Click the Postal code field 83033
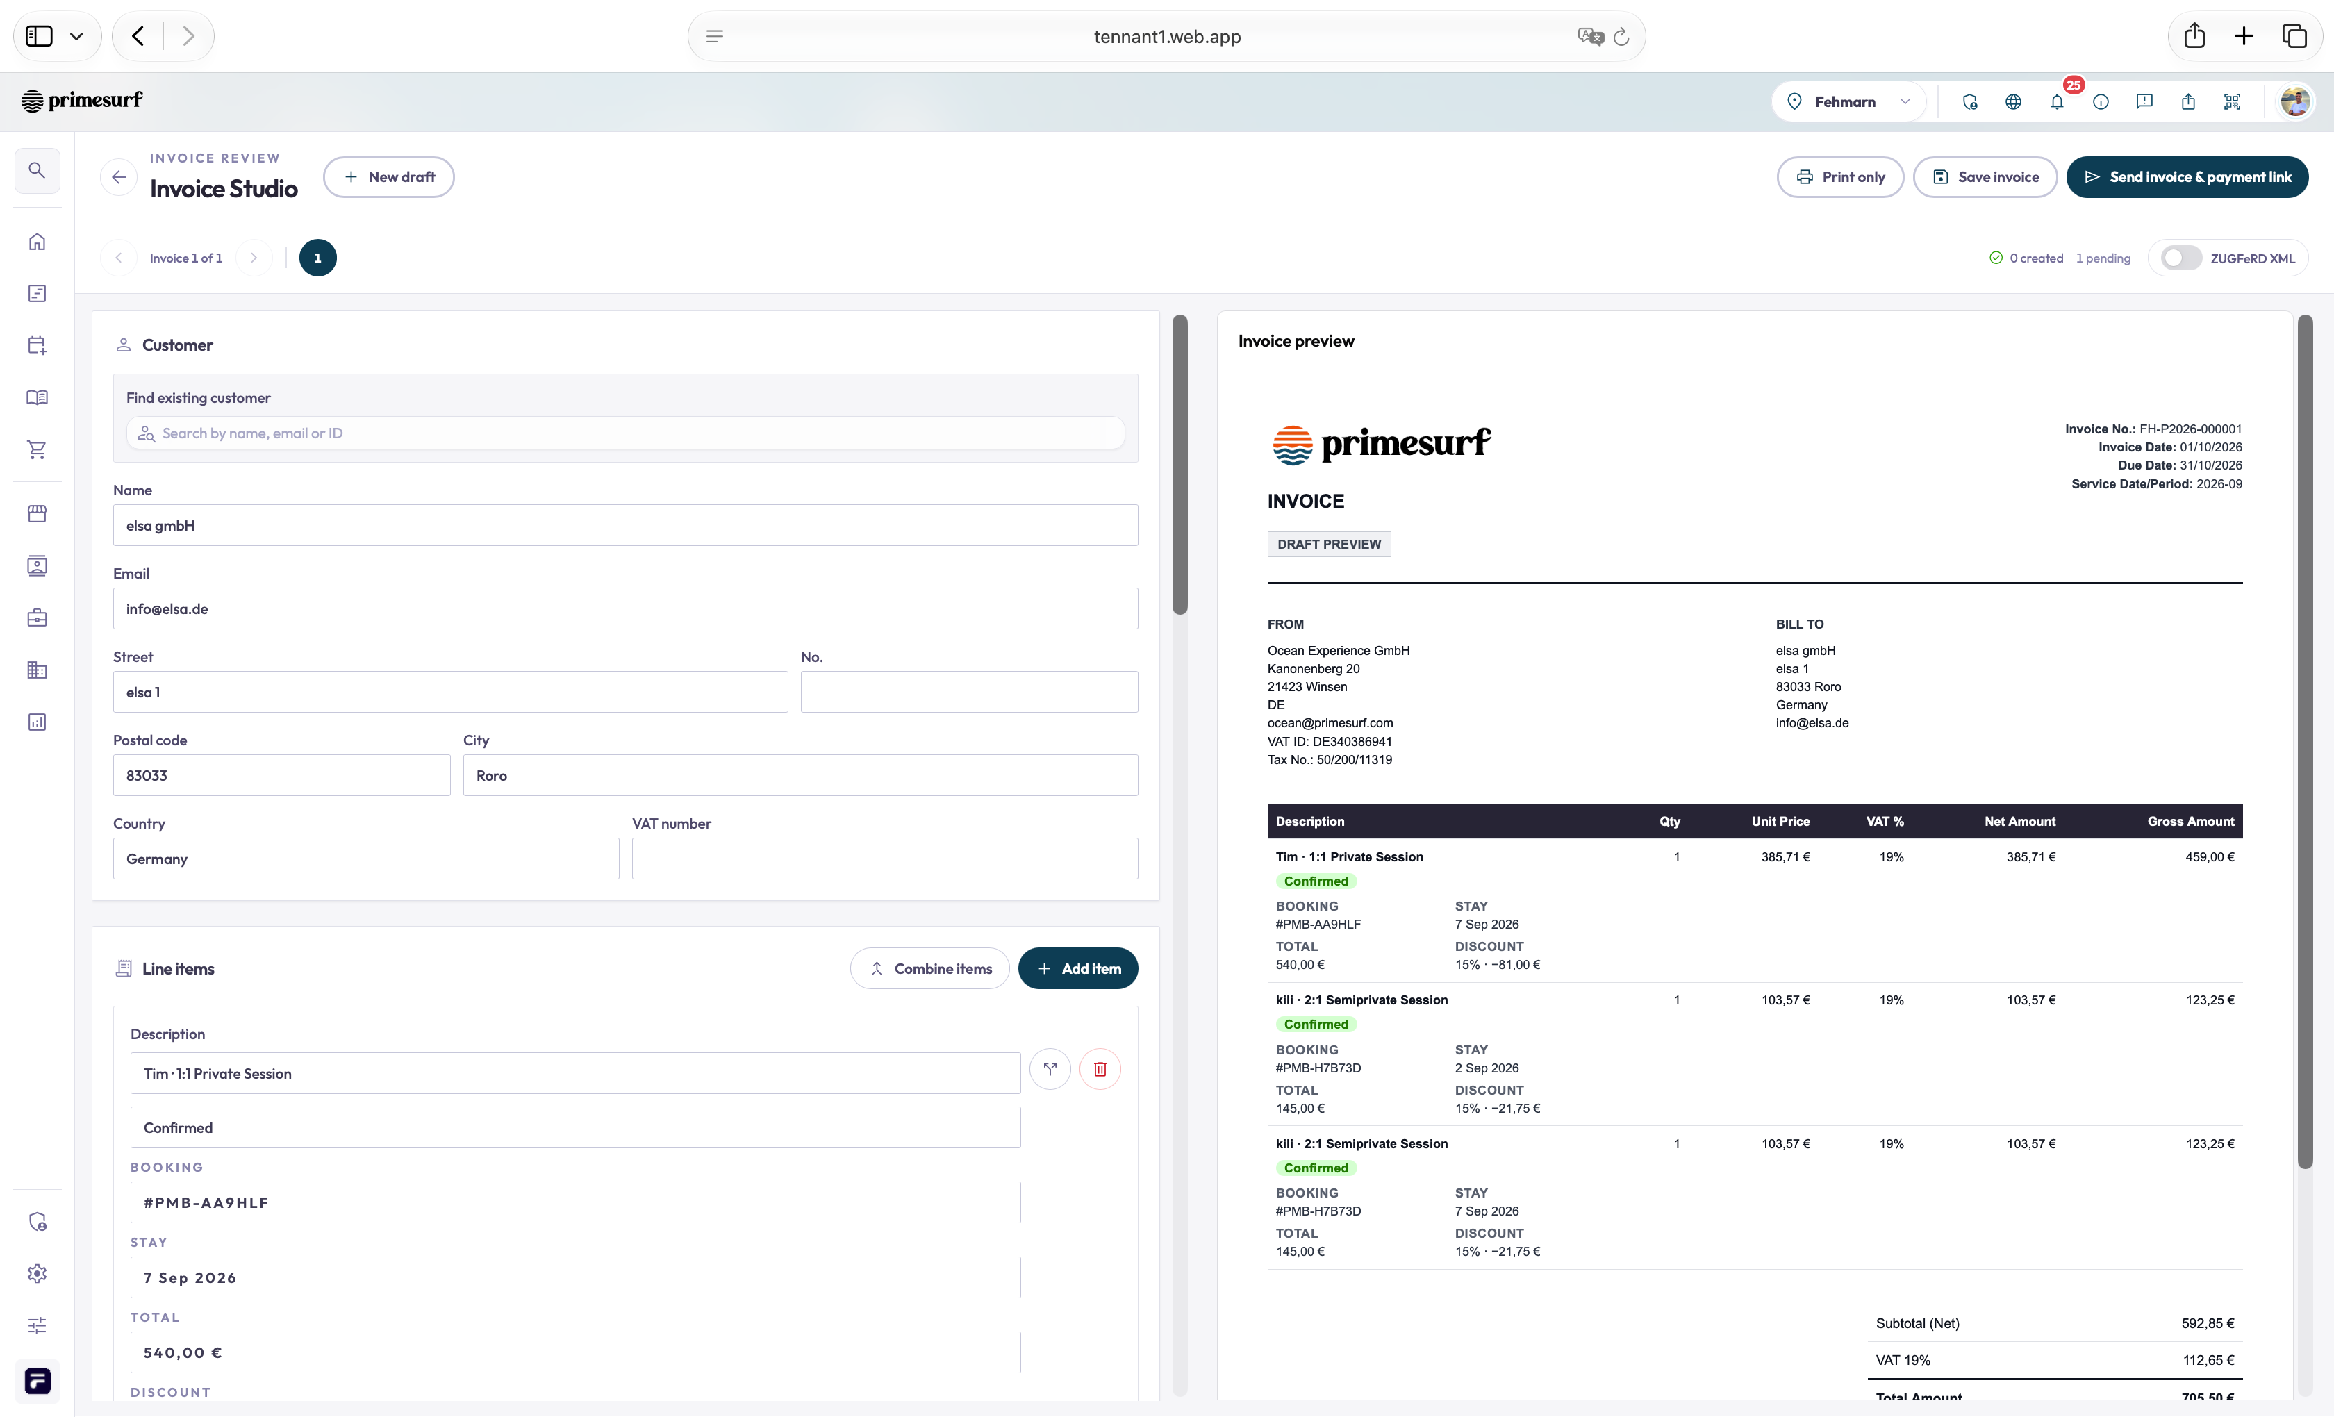The height and width of the screenshot is (1417, 2334). 281,776
